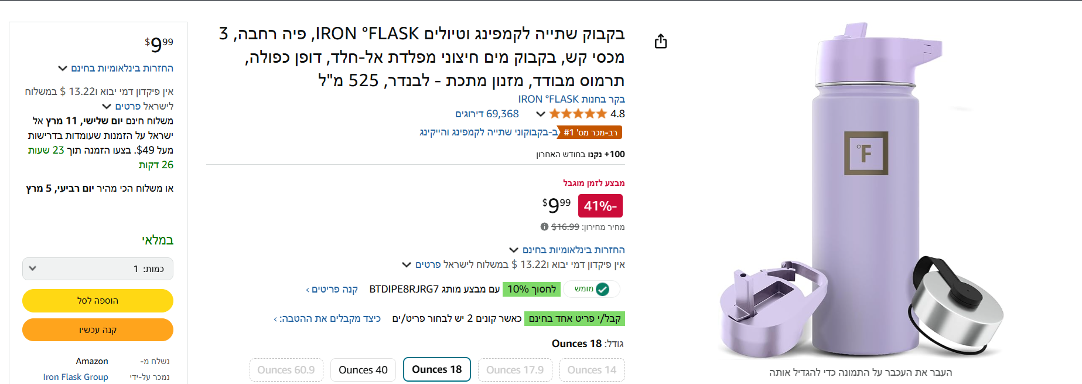Click the info icon next to $16.99 list price
The image size is (1082, 384).
(x=544, y=227)
